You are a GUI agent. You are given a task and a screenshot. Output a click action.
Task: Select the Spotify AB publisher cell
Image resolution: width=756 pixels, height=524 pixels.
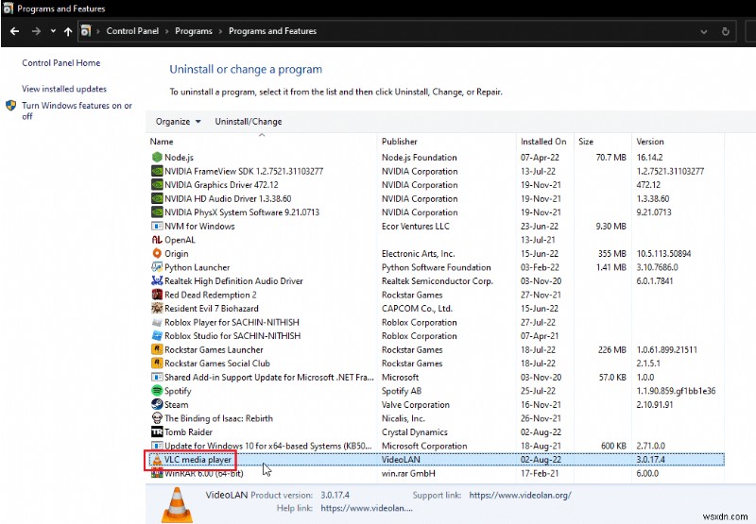pos(402,391)
